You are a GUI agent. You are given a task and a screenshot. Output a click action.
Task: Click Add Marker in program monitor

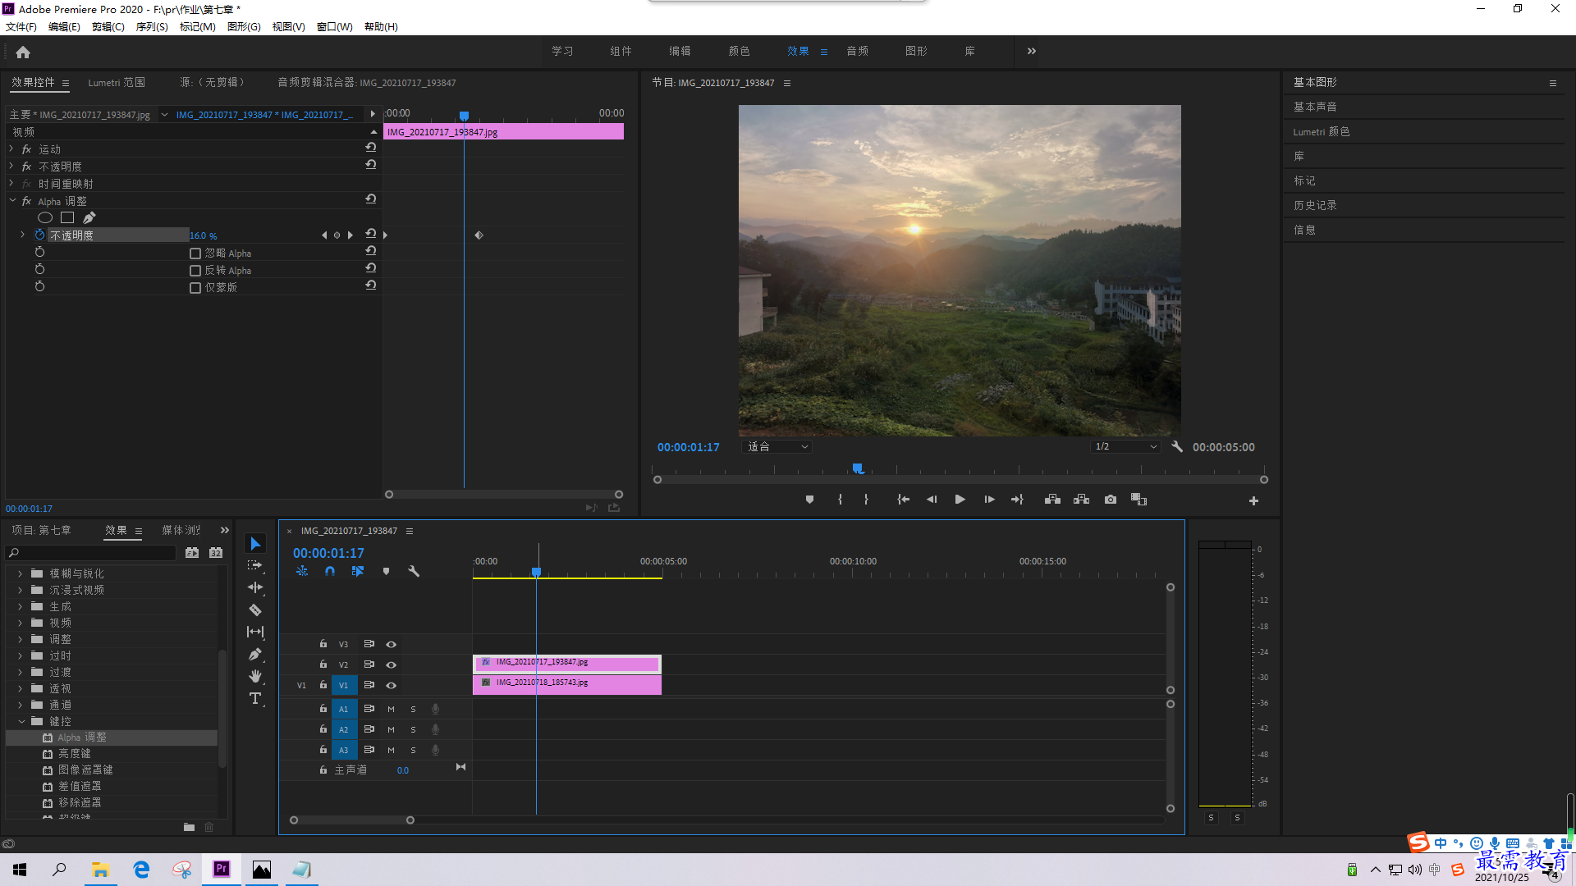tap(809, 500)
